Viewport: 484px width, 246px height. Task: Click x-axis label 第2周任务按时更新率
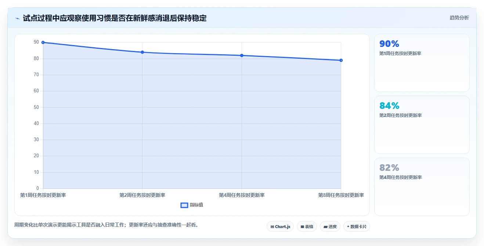point(142,195)
